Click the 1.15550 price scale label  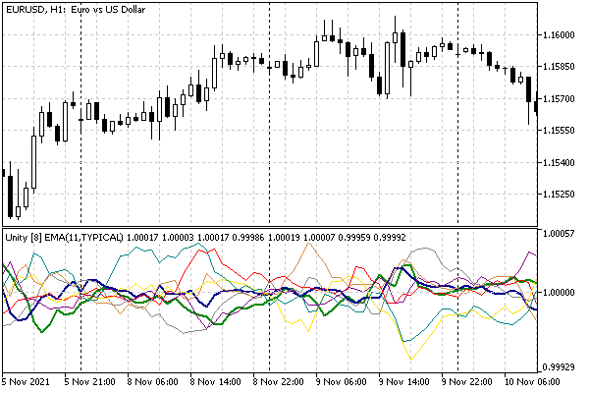[559, 131]
